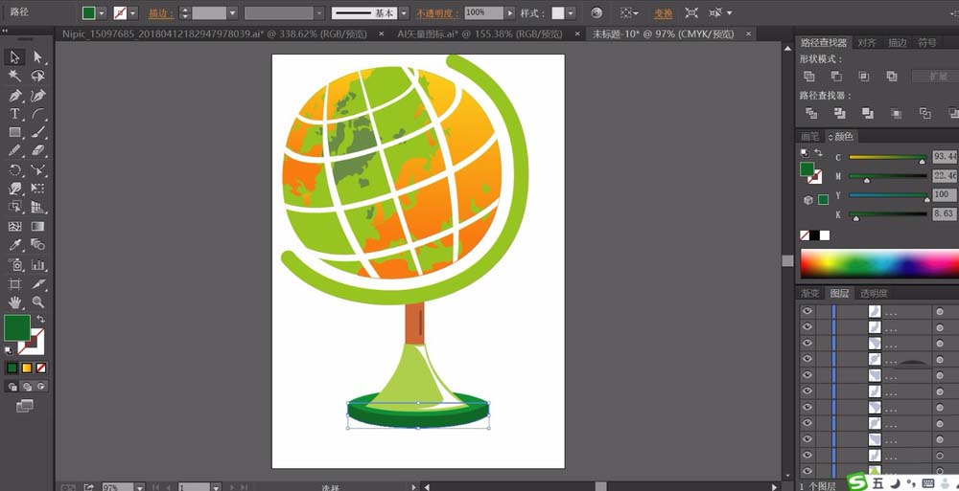Select the Artboard tool
The height and width of the screenshot is (491, 959).
point(14,284)
